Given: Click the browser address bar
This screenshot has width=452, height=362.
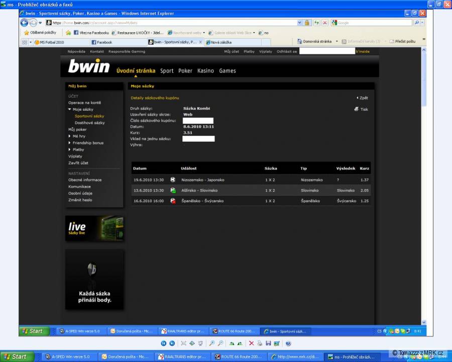Looking at the screenshot, I should tap(176, 23).
